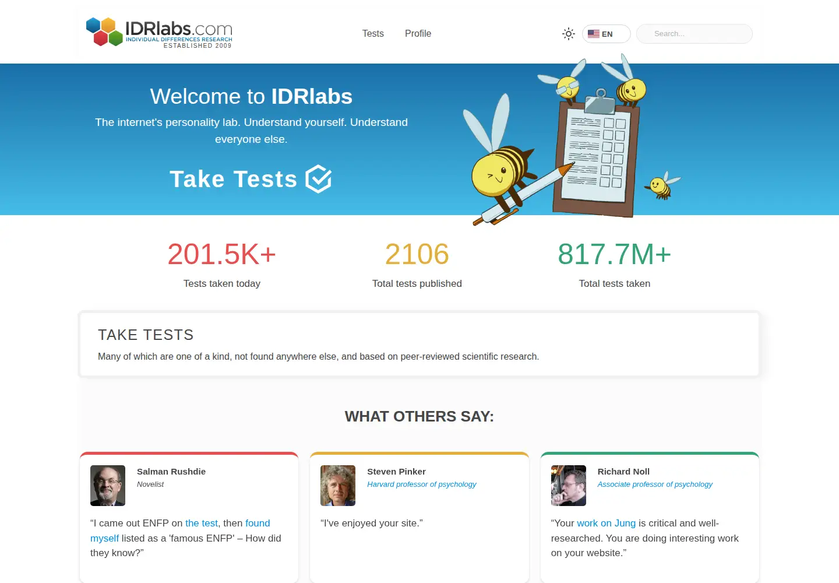
Task: Follow 'work on Jung' link
Action: click(x=607, y=524)
